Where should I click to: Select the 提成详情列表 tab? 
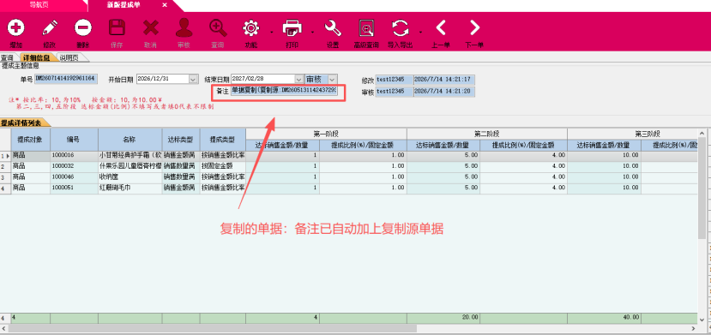tap(21, 123)
